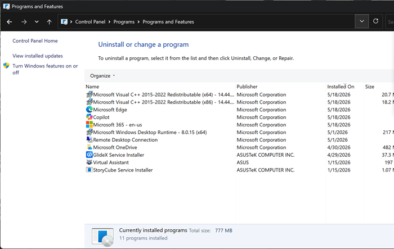Select Microsoft Visual C++ (x86) entry name

tap(164, 102)
